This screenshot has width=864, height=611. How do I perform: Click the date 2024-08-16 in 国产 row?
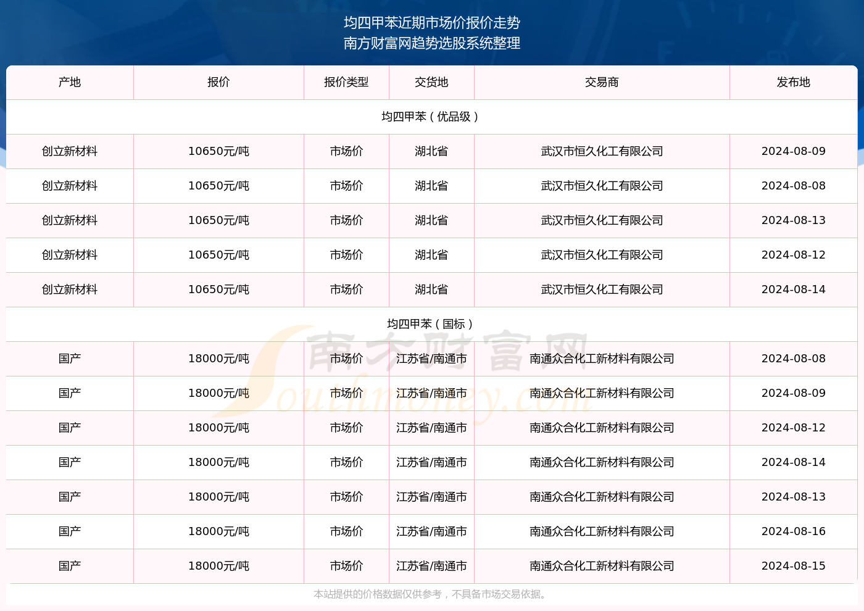point(794,531)
